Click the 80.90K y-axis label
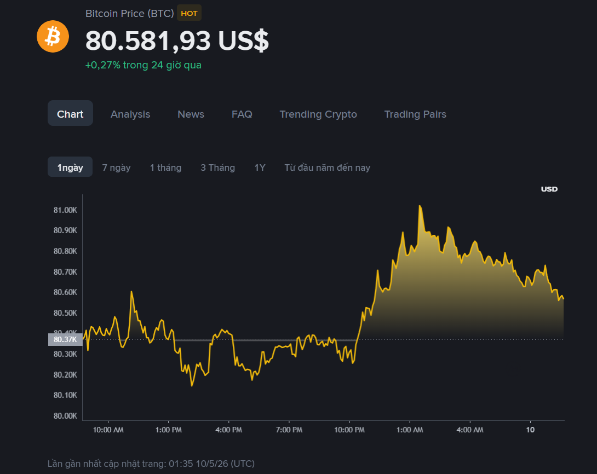Image resolution: width=597 pixels, height=474 pixels. click(x=66, y=230)
